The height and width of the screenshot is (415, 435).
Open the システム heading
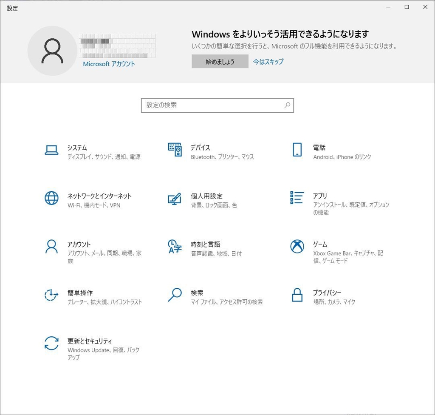77,148
